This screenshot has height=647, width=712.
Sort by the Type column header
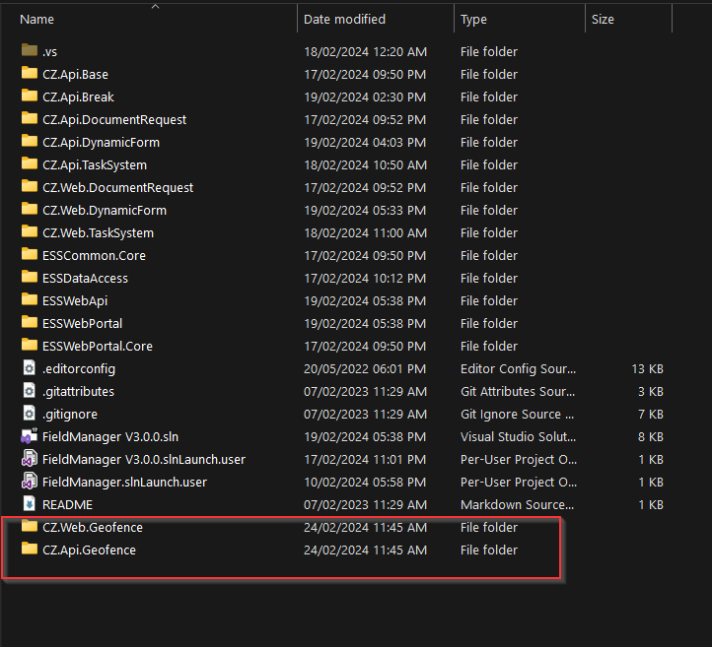click(x=473, y=20)
